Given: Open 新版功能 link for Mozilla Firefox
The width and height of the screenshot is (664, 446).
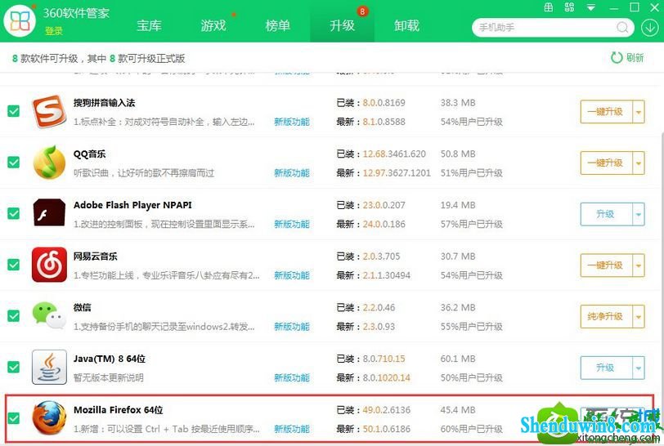Looking at the screenshot, I should [292, 429].
